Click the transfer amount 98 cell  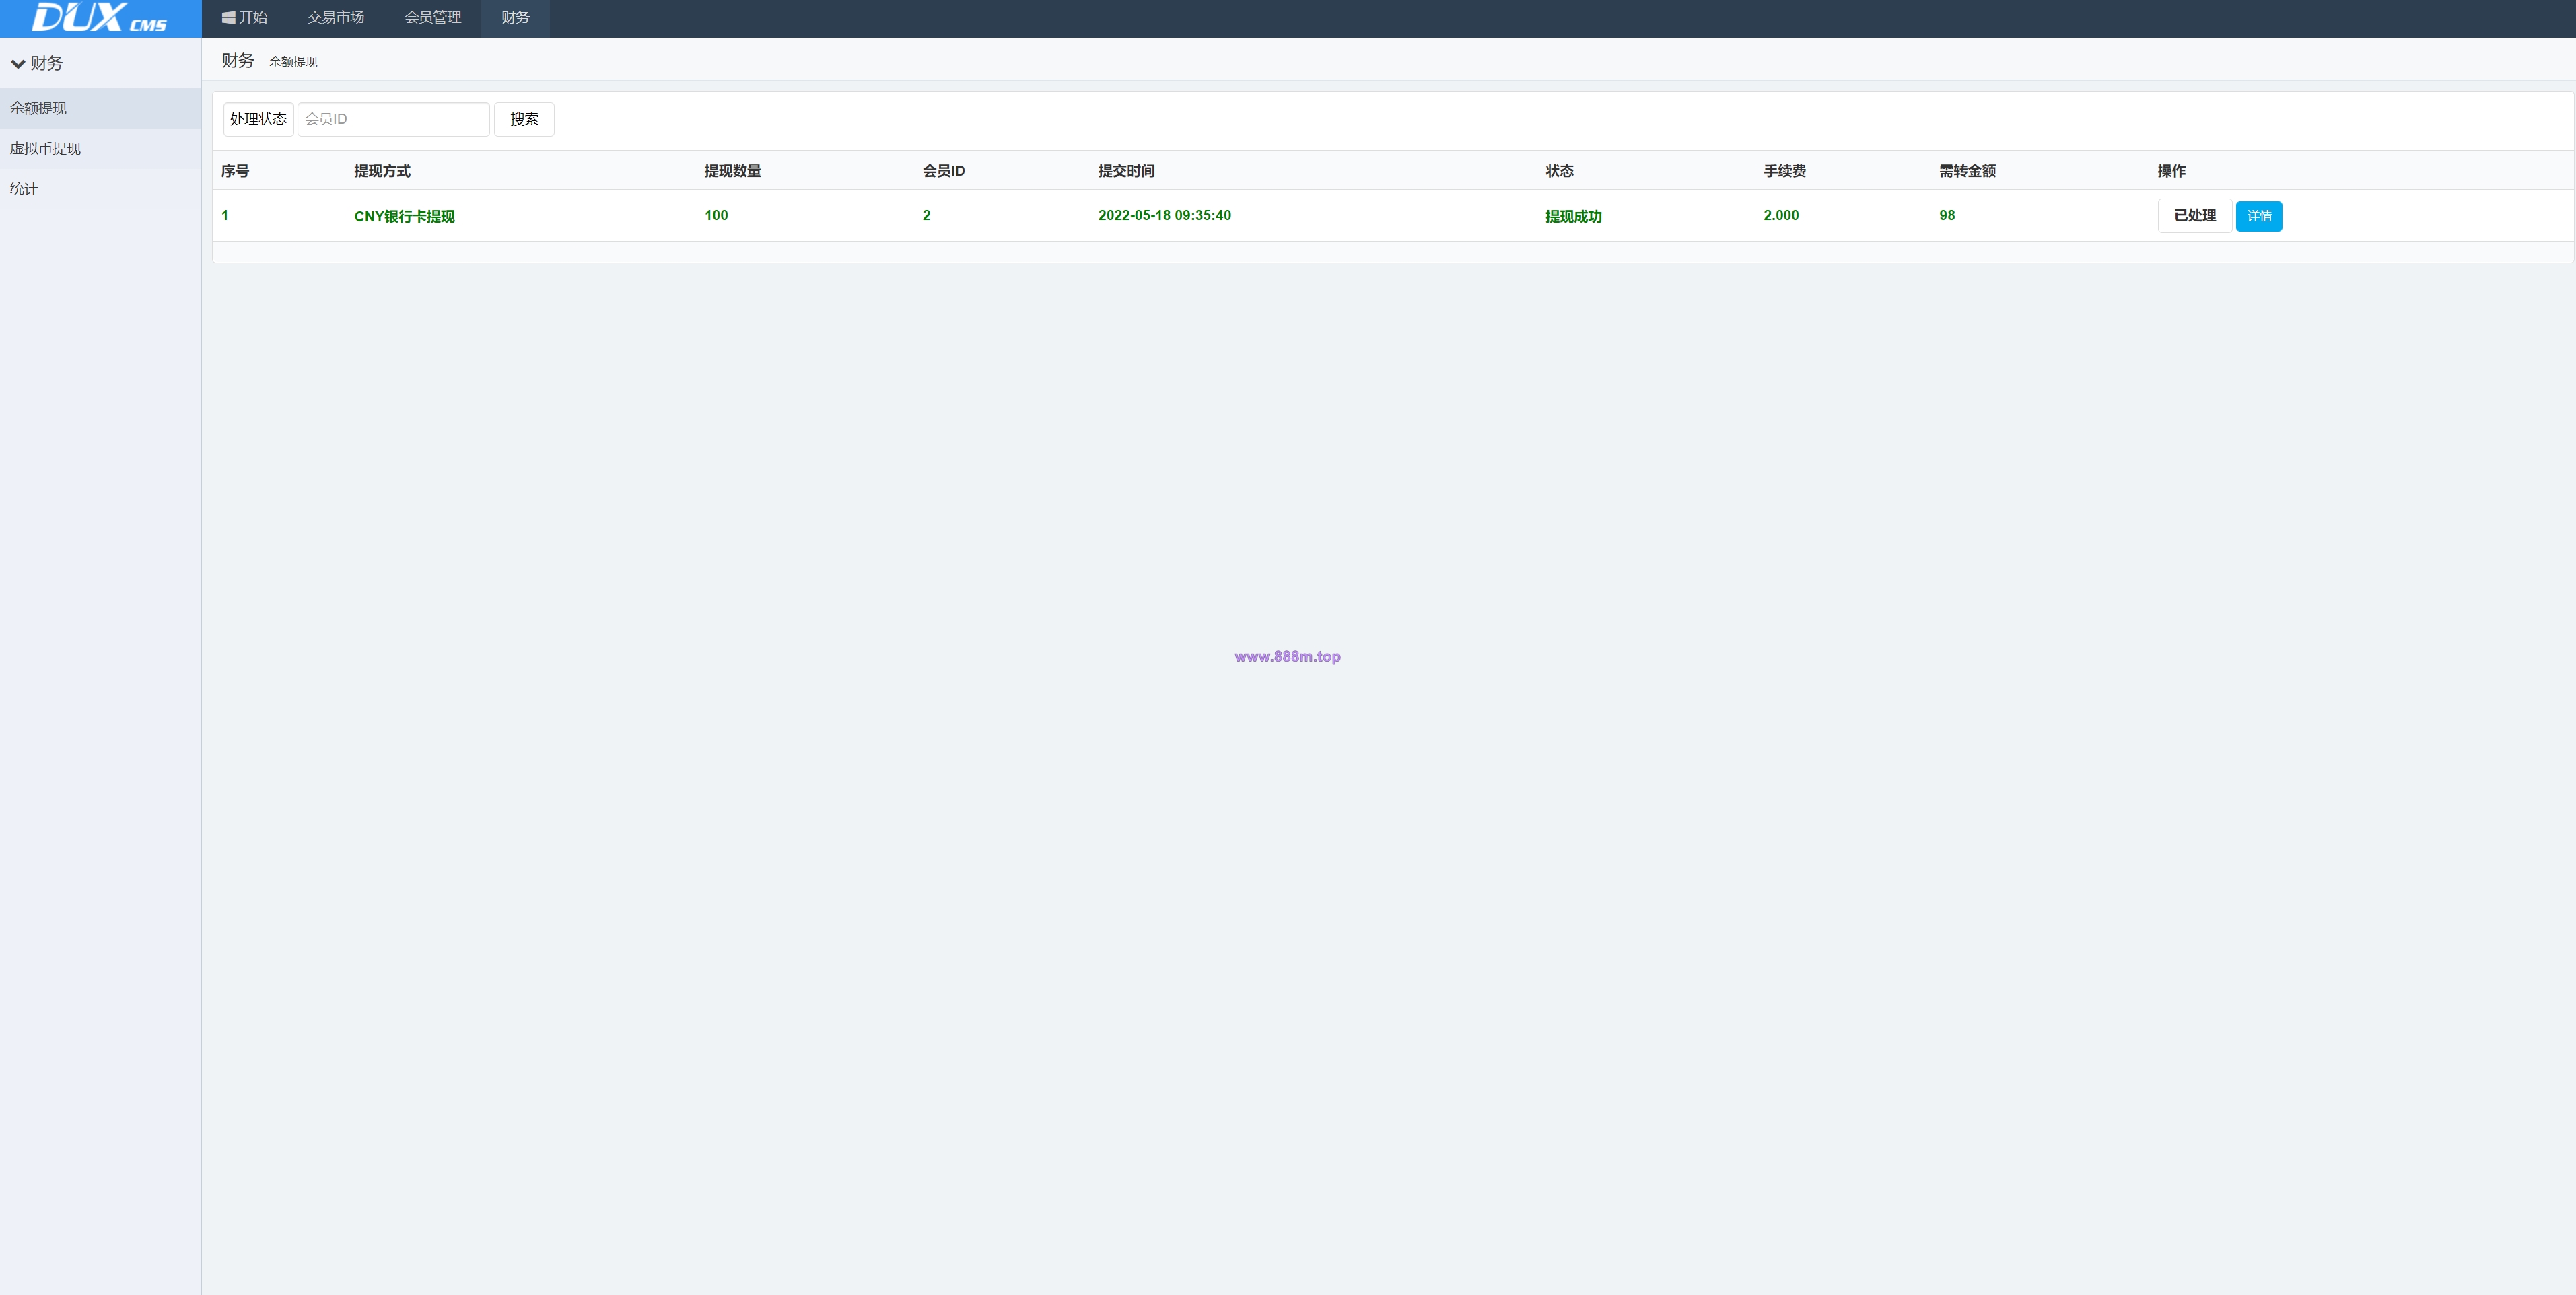coord(1947,216)
